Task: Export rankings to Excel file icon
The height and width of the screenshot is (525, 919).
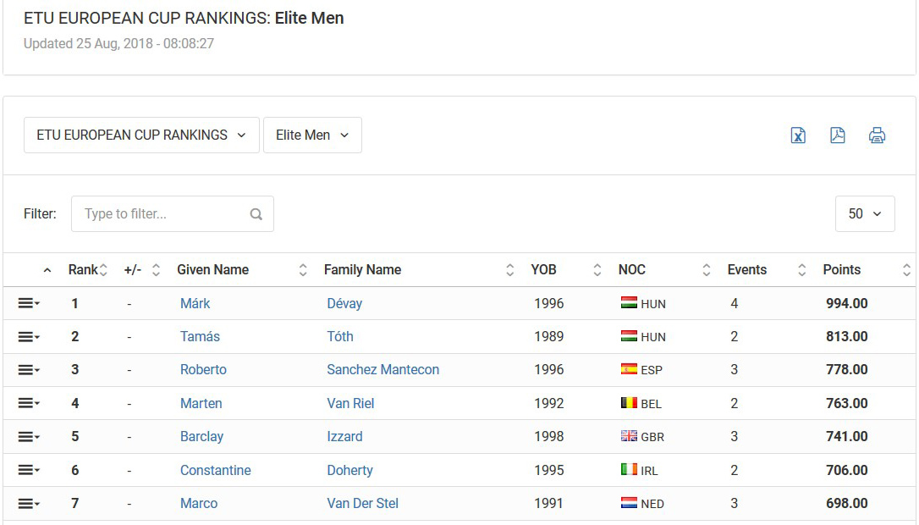Action: point(798,135)
